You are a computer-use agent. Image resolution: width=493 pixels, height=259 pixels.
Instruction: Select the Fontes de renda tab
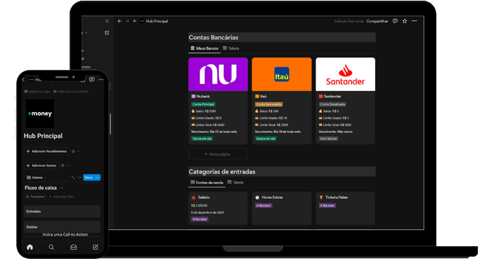(x=207, y=182)
